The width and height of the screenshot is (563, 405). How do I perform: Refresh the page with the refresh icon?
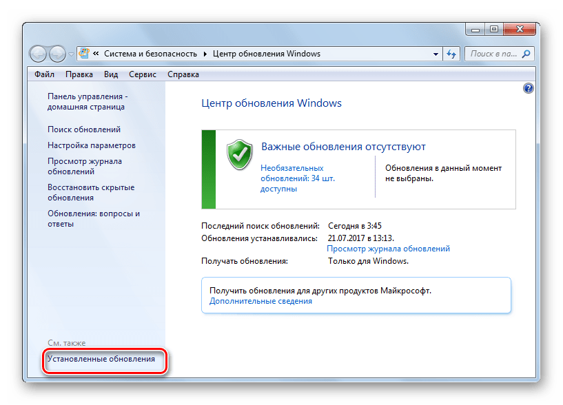pyautogui.click(x=451, y=54)
